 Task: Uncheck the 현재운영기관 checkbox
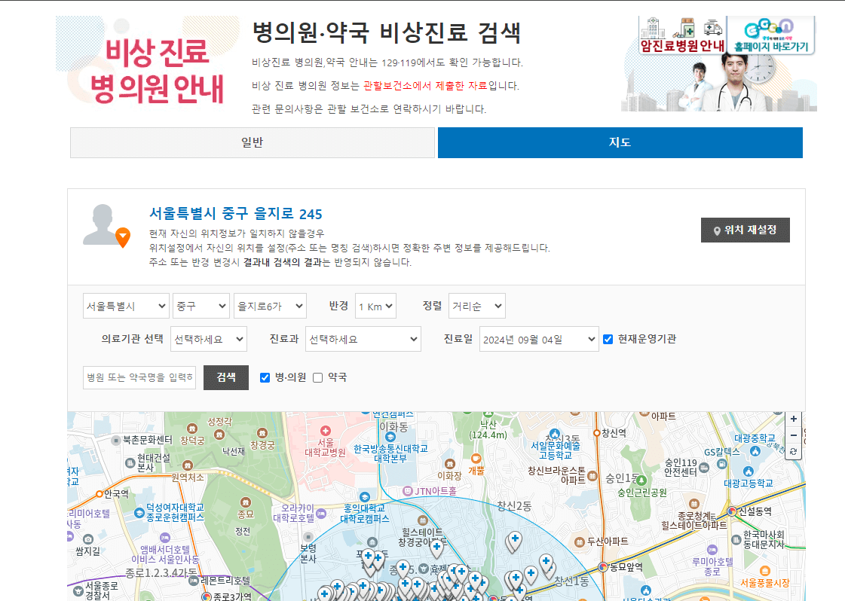click(x=608, y=339)
